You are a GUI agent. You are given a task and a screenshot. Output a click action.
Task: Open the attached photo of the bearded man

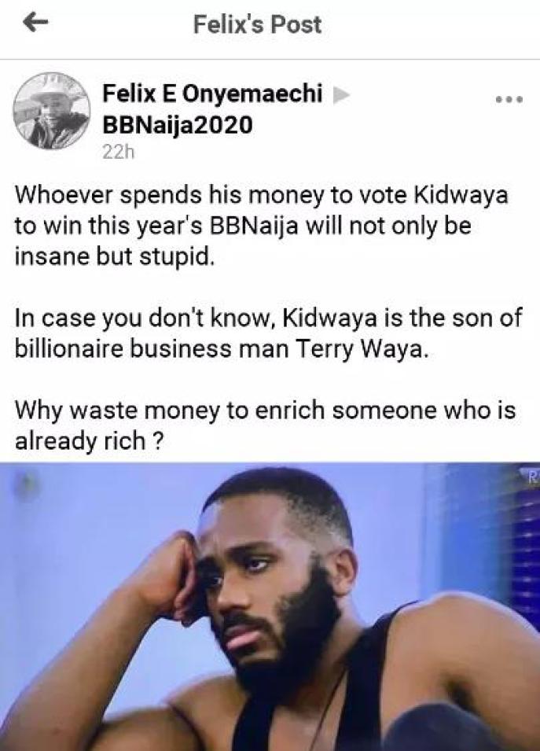coord(270,606)
